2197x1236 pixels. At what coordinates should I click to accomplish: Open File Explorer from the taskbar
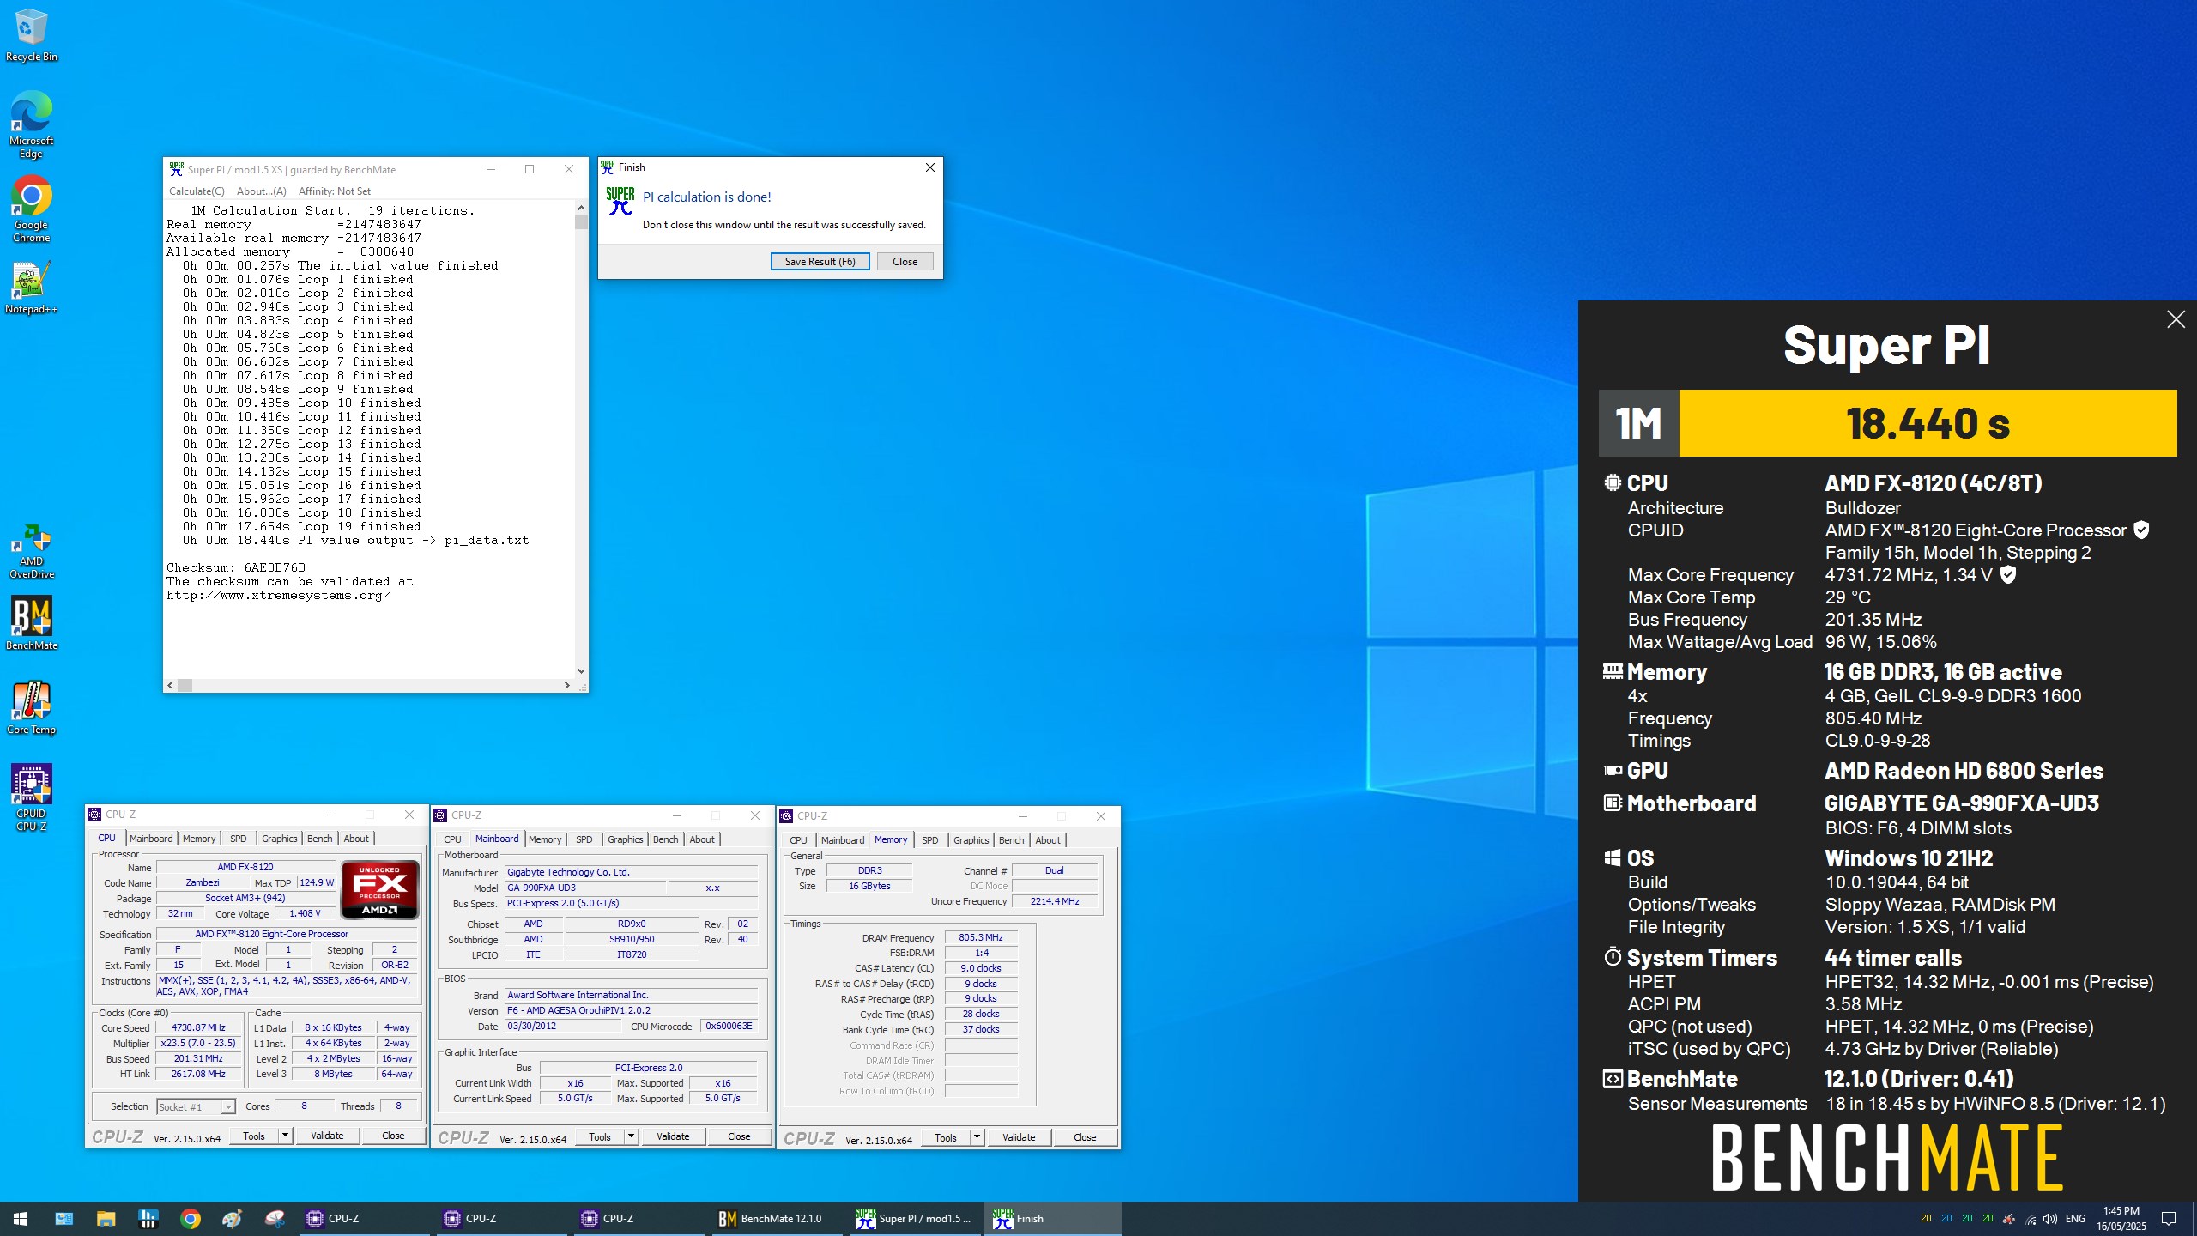click(x=106, y=1218)
